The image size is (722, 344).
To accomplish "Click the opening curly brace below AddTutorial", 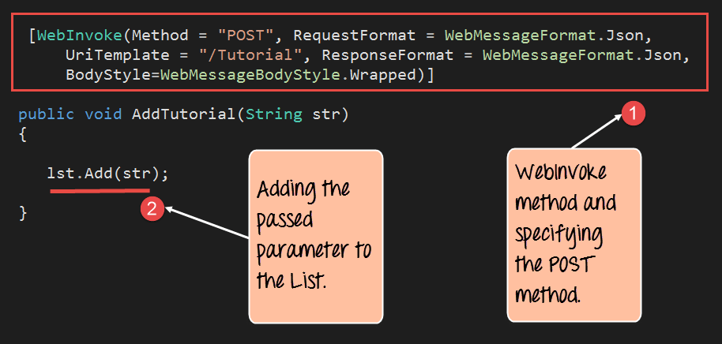I will pyautogui.click(x=23, y=135).
